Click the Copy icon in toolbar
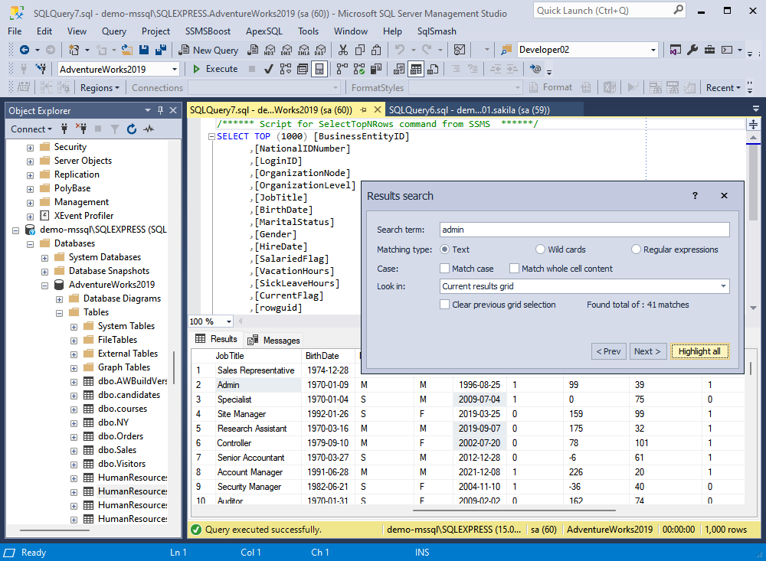766x561 pixels. pos(360,50)
